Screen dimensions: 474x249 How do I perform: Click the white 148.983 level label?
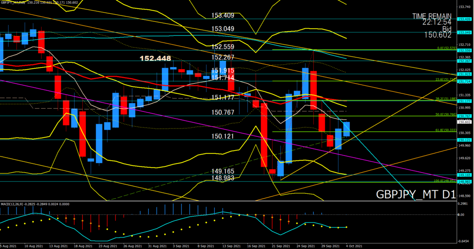click(223, 178)
